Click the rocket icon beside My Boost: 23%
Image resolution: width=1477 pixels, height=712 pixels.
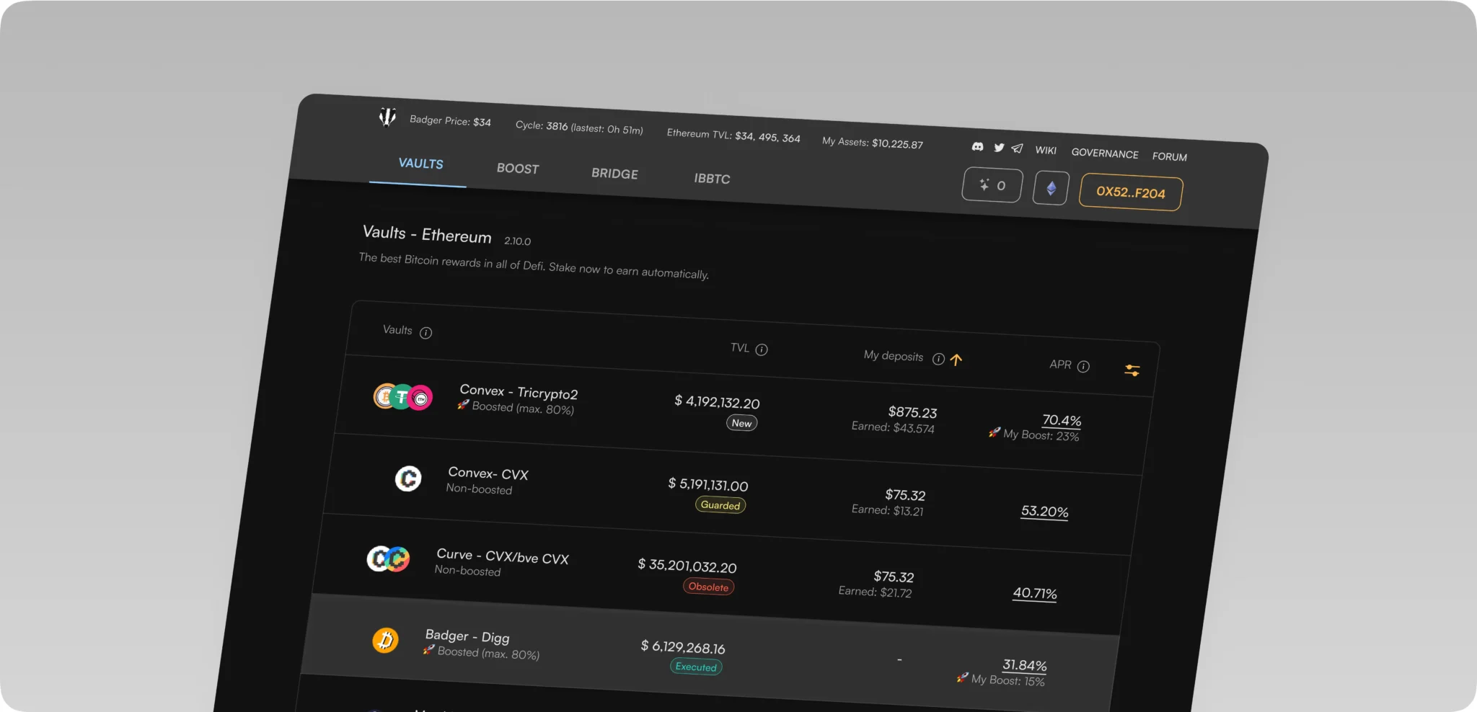click(x=995, y=432)
